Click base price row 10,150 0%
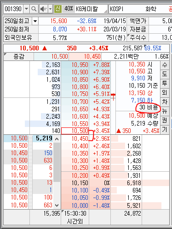Viewport: 172px width, 229px height. (86, 183)
